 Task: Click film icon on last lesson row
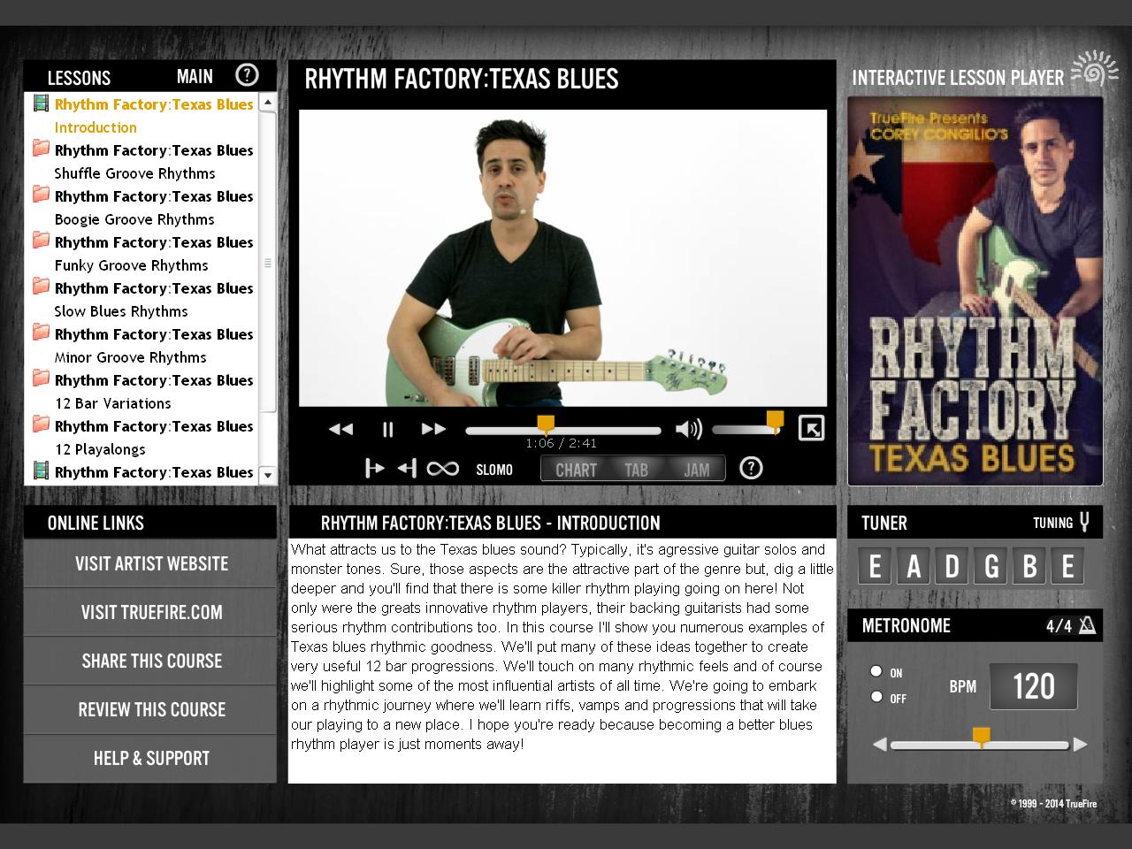pyautogui.click(x=41, y=470)
